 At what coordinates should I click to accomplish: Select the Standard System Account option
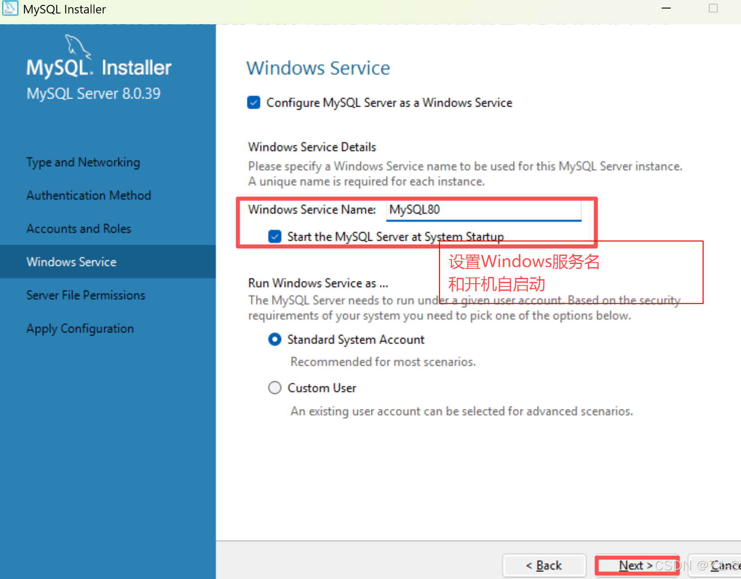pyautogui.click(x=275, y=339)
